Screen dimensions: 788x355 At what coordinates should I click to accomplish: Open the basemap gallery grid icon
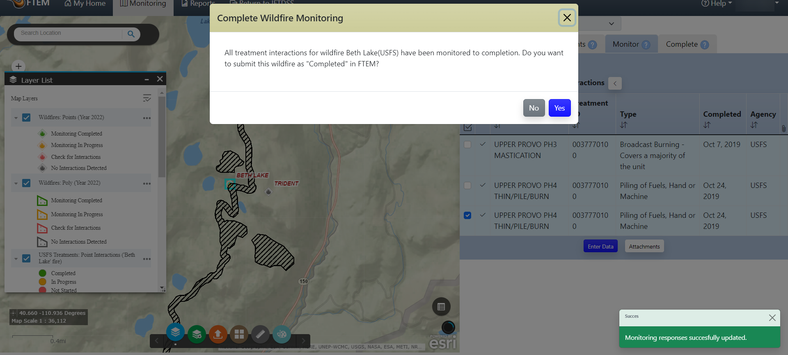point(239,335)
